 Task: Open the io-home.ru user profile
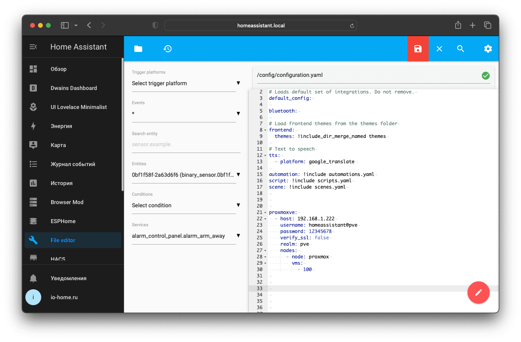(x=64, y=297)
